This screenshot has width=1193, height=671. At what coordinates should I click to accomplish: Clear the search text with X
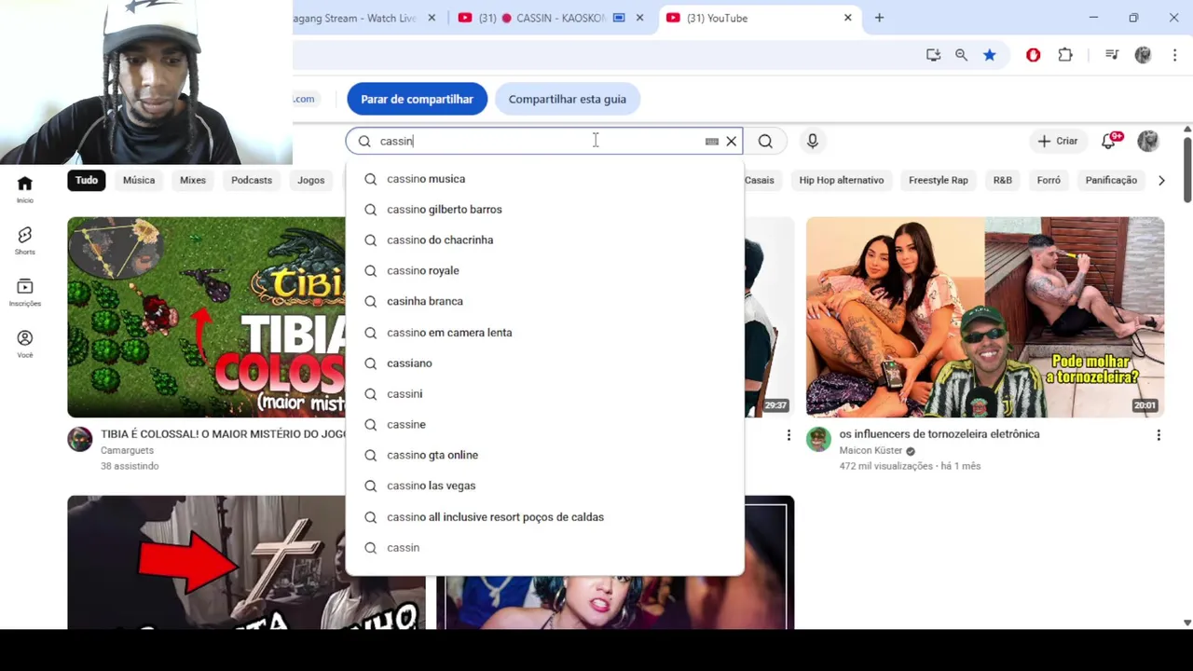click(x=732, y=142)
